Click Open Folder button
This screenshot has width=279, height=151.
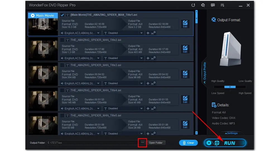coord(156,143)
